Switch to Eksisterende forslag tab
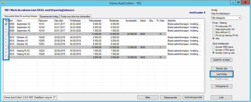Viewport: 251px width, 102px height. point(49,16)
